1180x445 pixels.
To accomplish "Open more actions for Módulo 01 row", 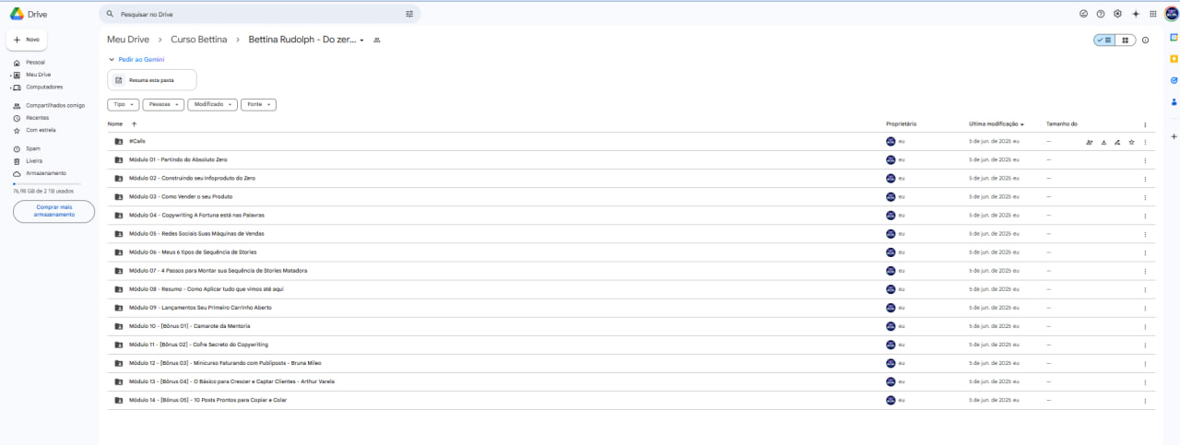I will click(x=1146, y=160).
